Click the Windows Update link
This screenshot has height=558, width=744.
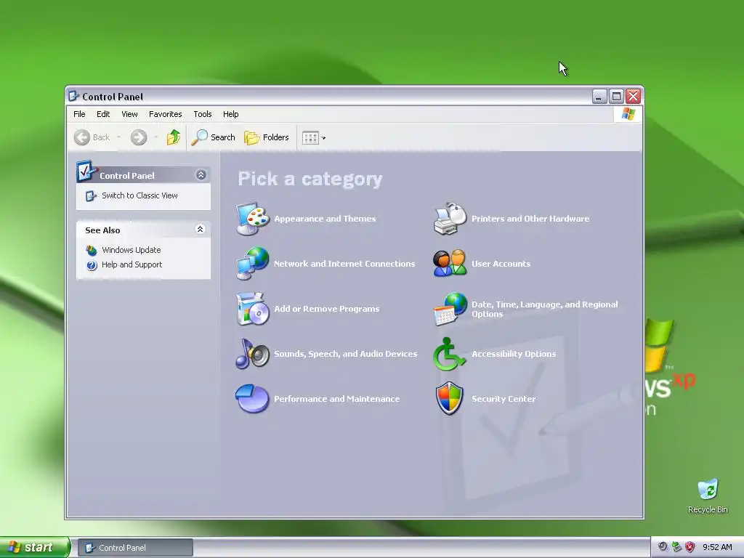[x=131, y=250]
